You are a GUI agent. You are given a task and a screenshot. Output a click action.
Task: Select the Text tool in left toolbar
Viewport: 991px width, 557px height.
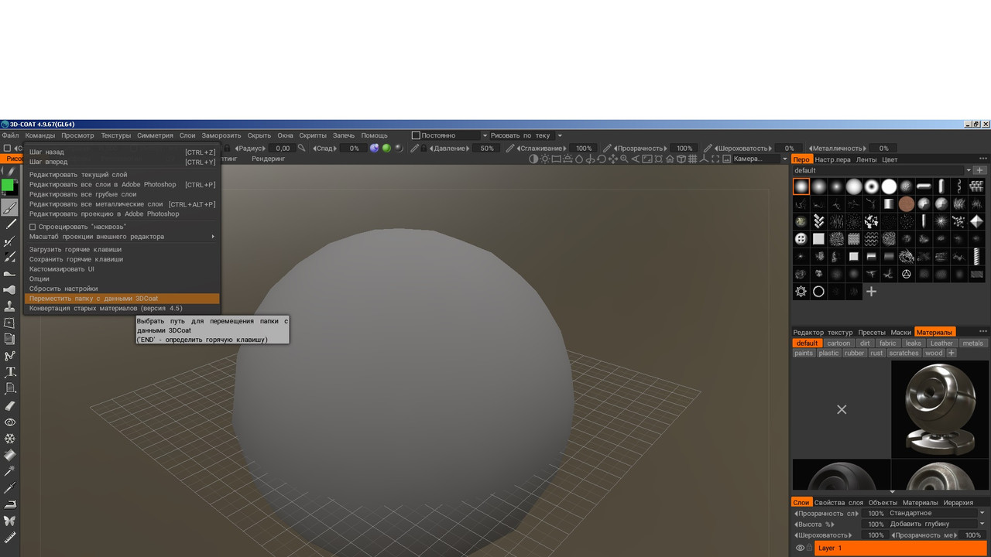[x=10, y=372]
